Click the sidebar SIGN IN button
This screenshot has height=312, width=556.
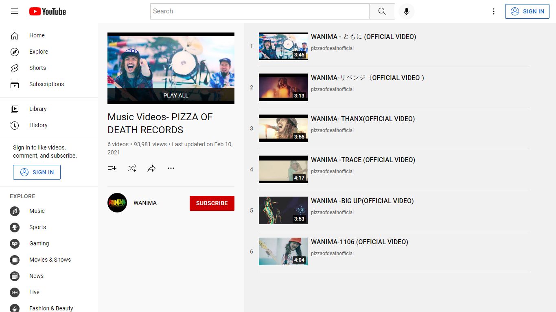click(x=37, y=172)
